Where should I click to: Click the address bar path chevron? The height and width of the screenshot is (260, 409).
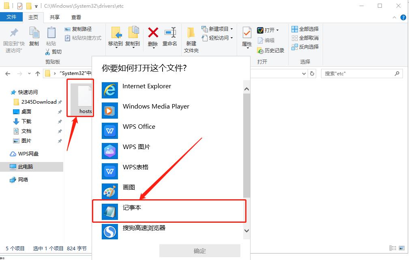55,74
